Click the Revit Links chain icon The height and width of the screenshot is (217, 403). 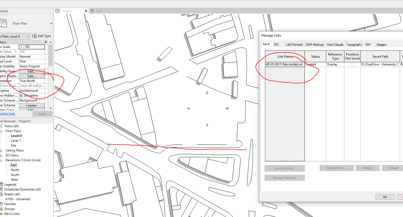click(x=1, y=214)
